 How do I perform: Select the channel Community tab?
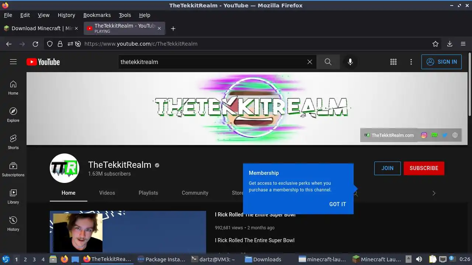click(x=195, y=193)
